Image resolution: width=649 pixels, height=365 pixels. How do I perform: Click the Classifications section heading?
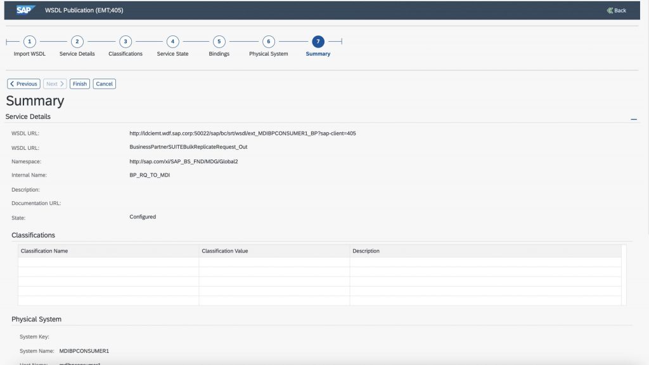pyautogui.click(x=33, y=235)
